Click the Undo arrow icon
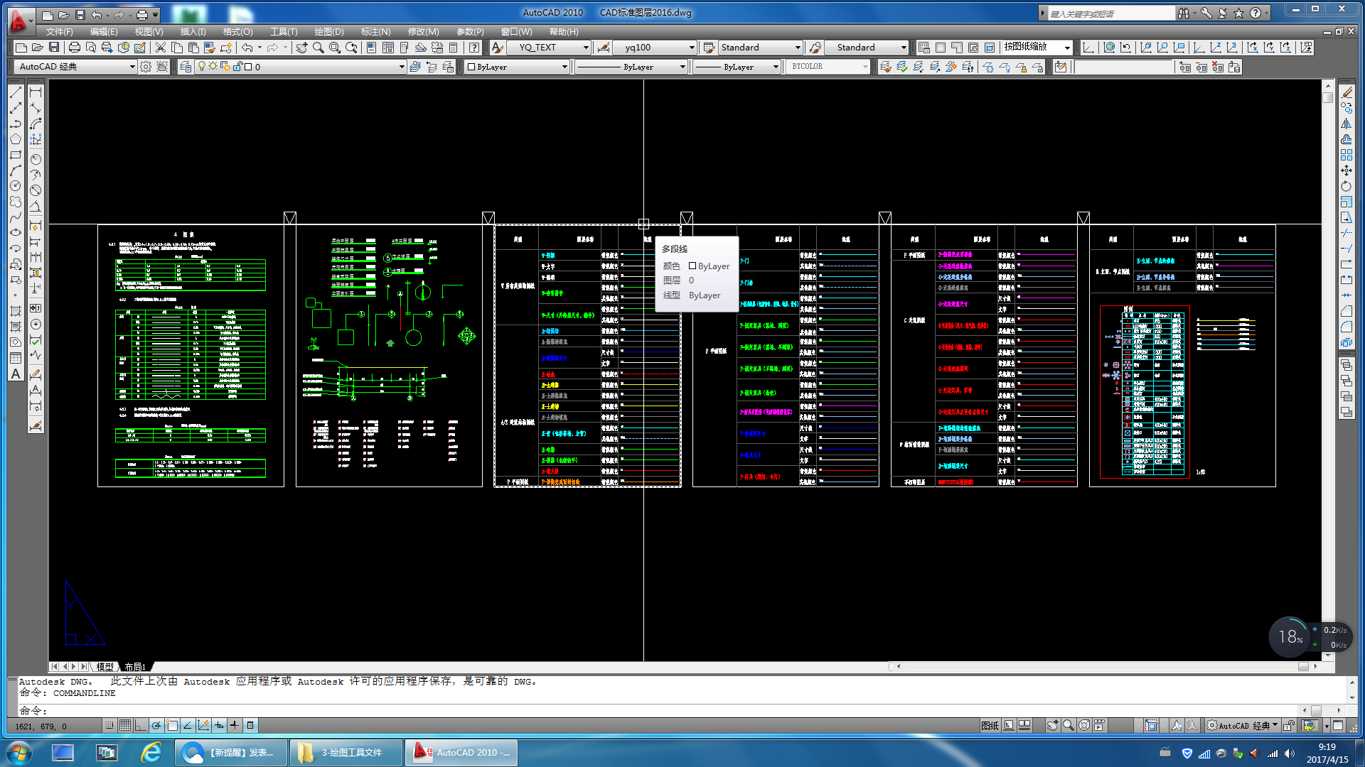1365x767 pixels. coord(247,48)
